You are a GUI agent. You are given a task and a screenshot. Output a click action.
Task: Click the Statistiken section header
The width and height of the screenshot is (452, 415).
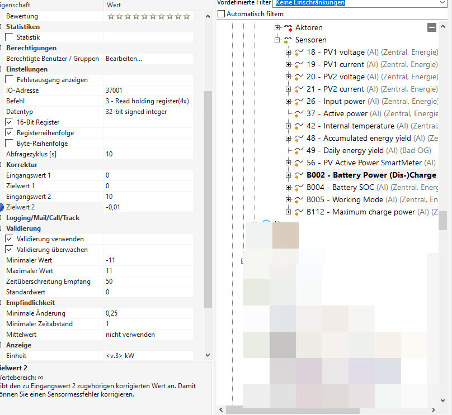[23, 27]
